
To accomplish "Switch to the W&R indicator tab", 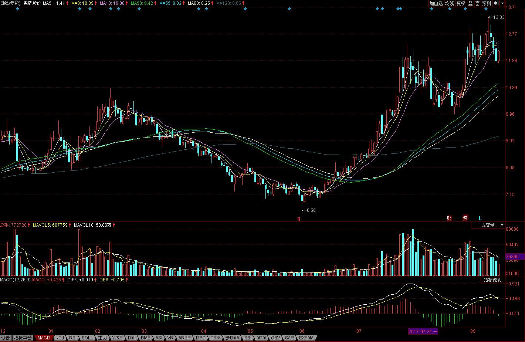I will click(118, 338).
